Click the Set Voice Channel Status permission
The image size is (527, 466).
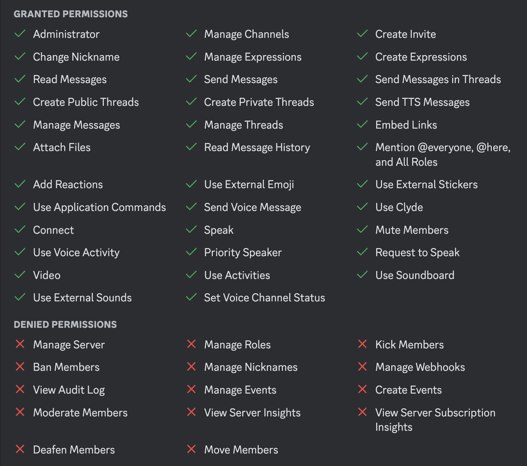(265, 298)
